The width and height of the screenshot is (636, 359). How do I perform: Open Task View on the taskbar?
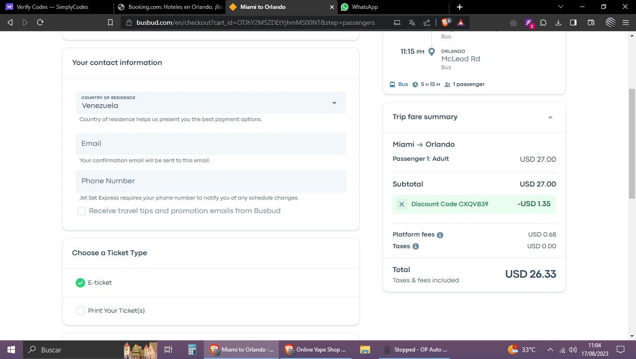(168, 350)
